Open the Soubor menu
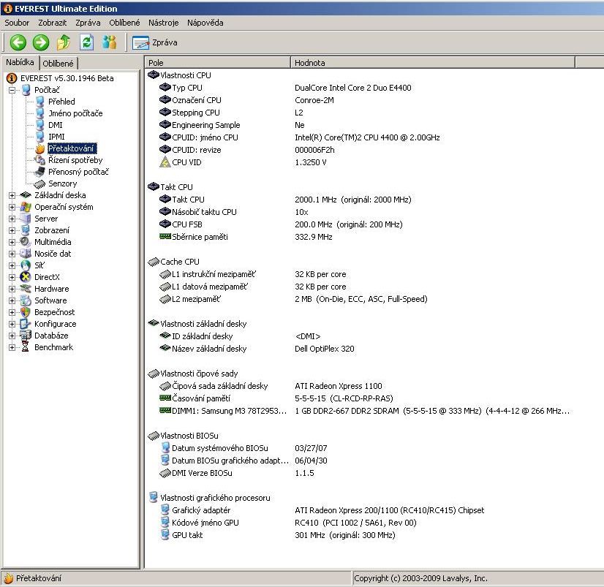Image resolution: width=604 pixels, height=587 pixels. click(17, 23)
